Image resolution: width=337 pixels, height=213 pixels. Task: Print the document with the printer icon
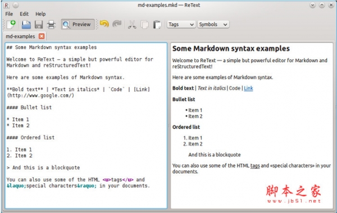(x=51, y=25)
